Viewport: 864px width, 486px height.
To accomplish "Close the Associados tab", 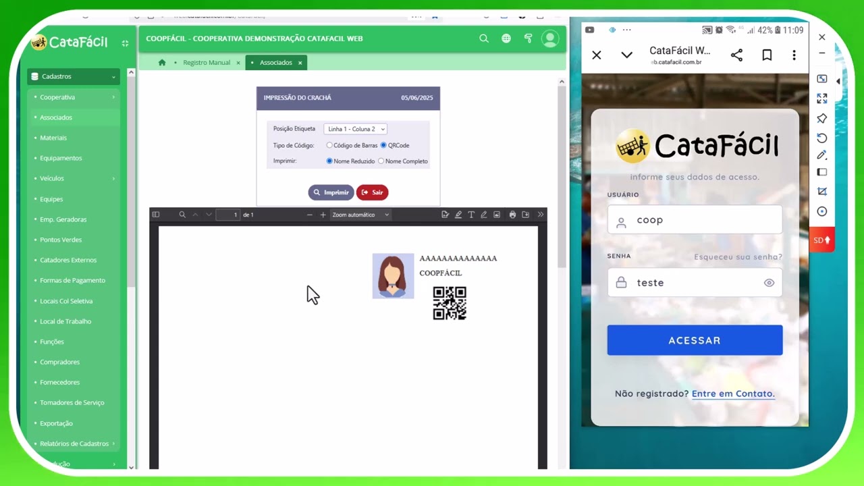I will 300,63.
